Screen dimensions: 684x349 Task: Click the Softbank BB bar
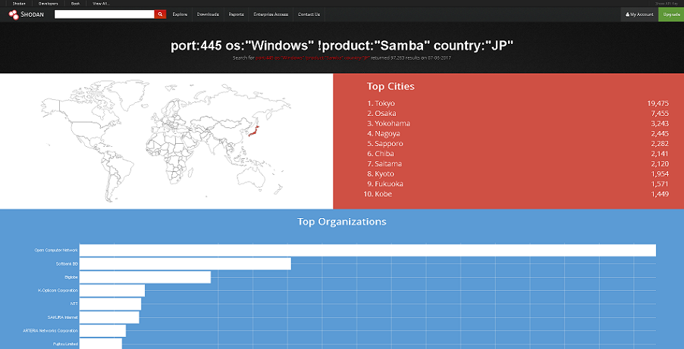185,263
